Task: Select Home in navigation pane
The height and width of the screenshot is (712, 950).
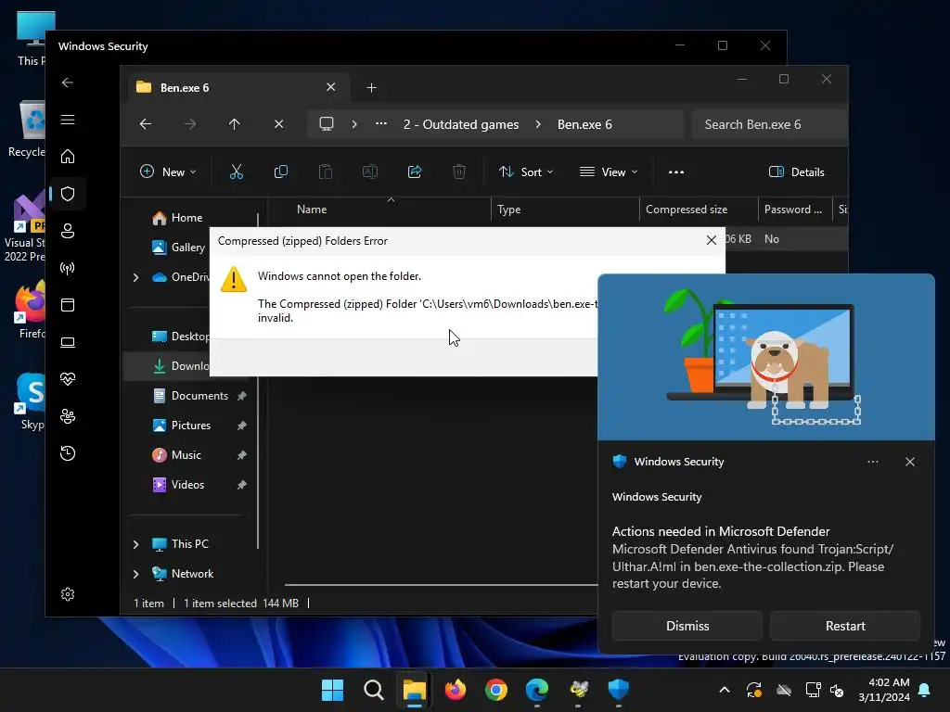Action: (x=186, y=218)
